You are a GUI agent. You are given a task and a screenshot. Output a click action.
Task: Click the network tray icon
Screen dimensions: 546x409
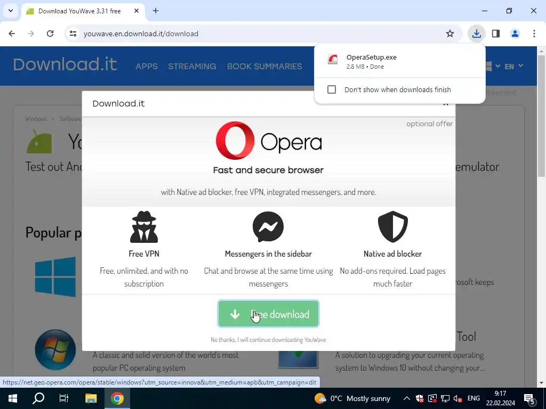[x=445, y=398]
